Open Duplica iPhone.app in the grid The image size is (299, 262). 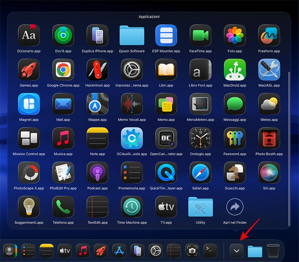[x=98, y=35]
